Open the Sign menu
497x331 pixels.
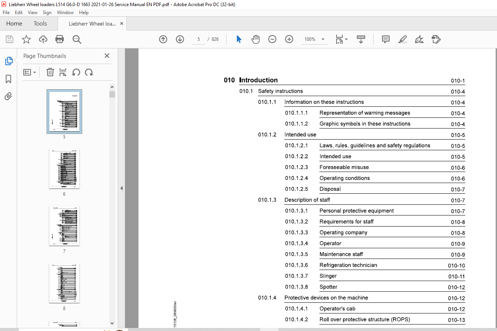pos(47,13)
